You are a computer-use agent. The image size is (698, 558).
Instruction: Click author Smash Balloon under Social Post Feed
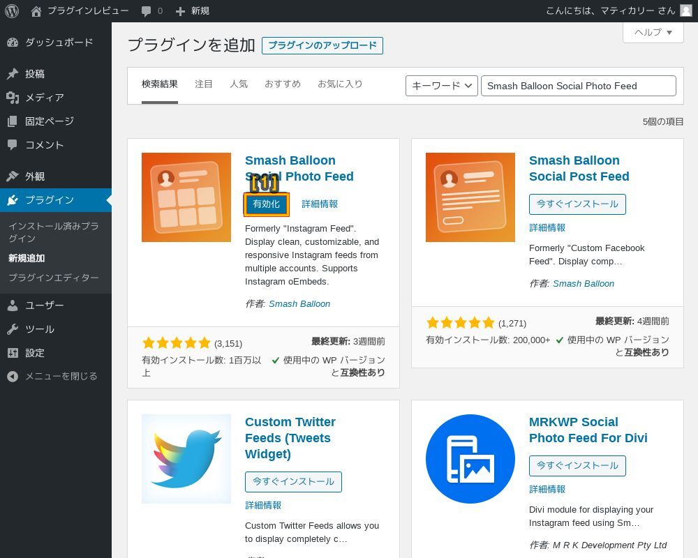tap(583, 284)
